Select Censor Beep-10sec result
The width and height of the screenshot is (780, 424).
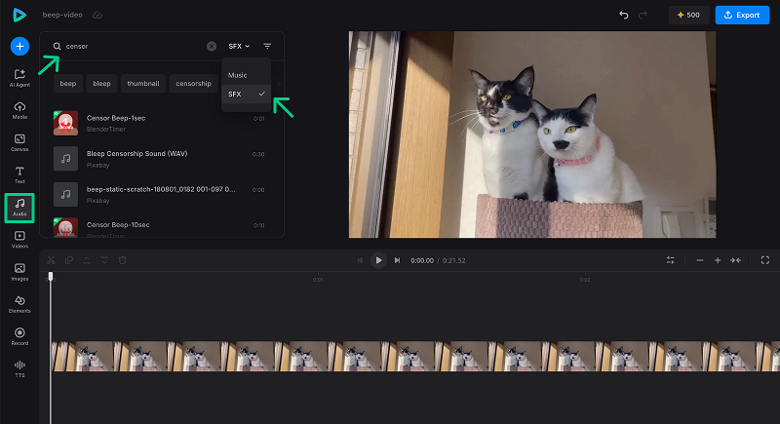tap(159, 227)
